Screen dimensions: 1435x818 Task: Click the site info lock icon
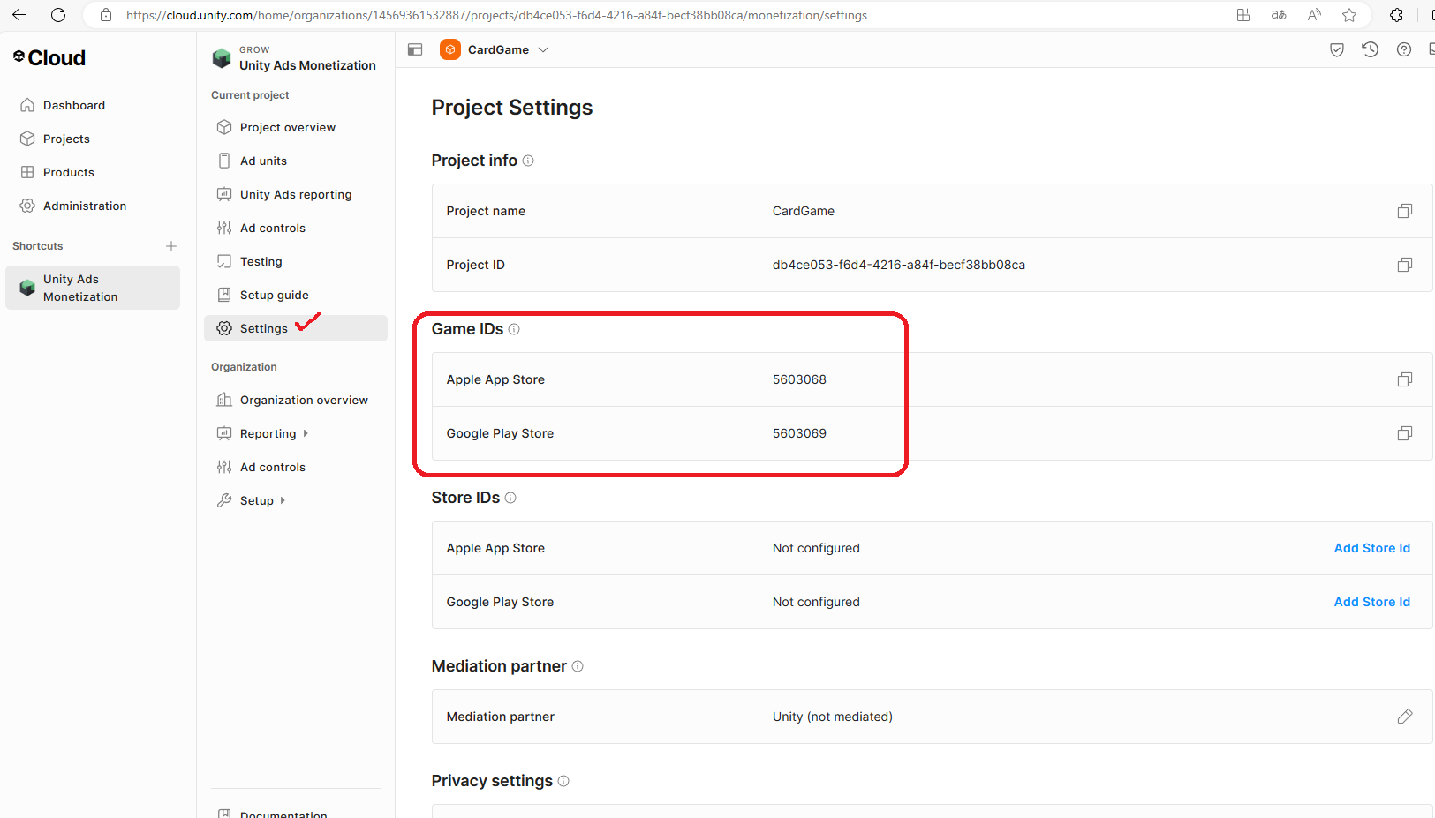(106, 15)
